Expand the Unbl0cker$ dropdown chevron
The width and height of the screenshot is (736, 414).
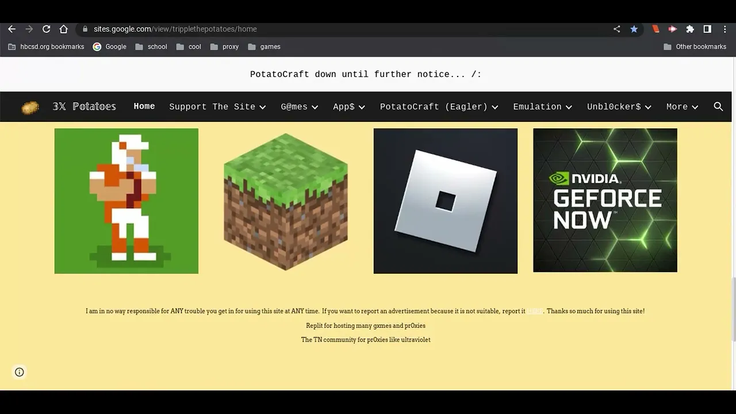tap(647, 107)
